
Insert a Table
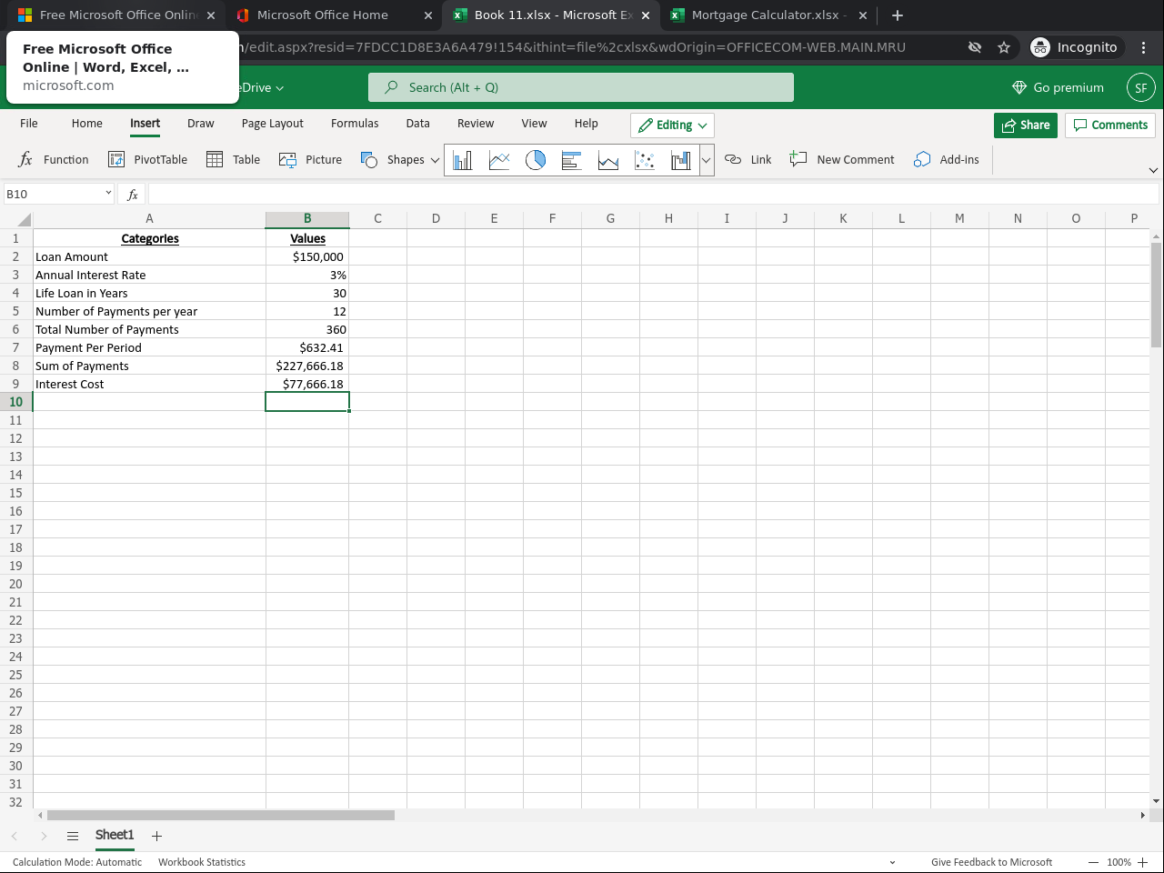pos(234,160)
